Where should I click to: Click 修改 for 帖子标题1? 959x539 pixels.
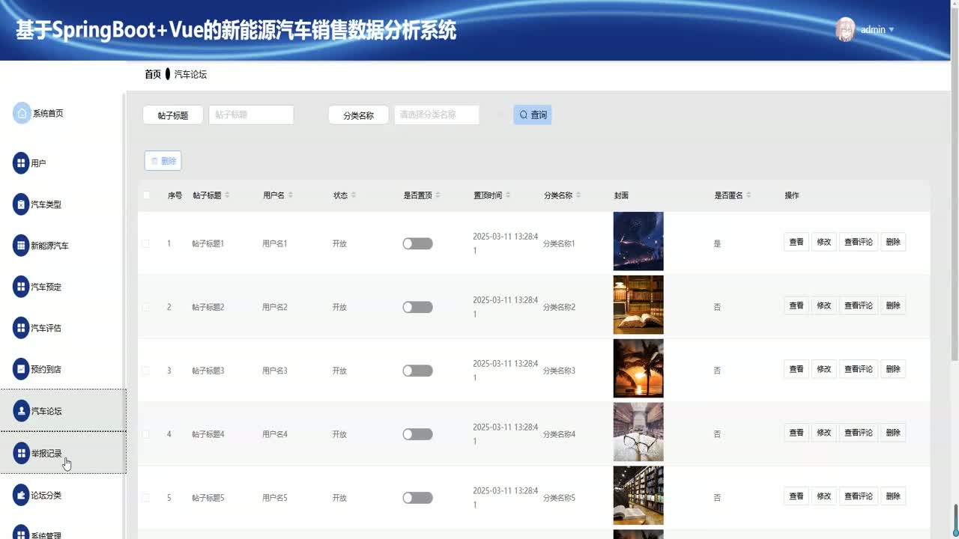824,242
